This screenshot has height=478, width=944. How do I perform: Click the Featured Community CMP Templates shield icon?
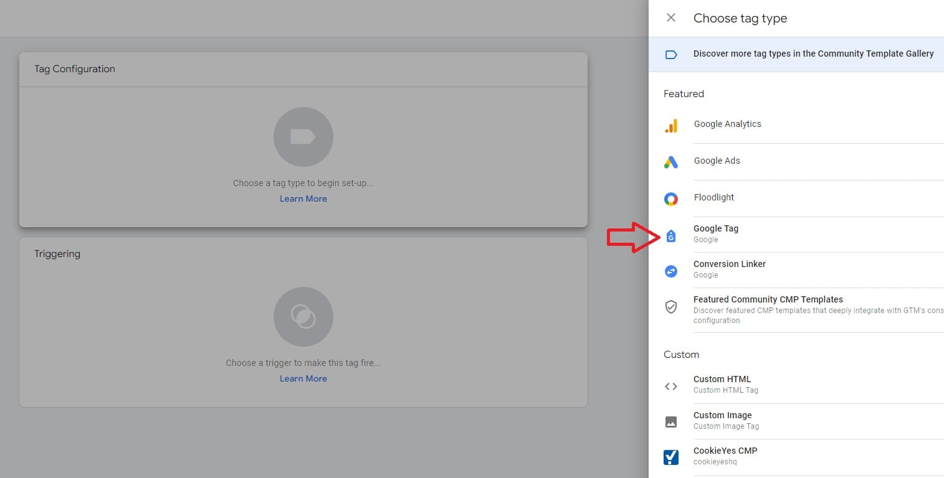tap(671, 306)
